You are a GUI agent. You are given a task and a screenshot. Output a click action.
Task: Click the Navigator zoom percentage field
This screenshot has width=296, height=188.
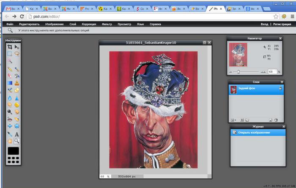click(272, 72)
